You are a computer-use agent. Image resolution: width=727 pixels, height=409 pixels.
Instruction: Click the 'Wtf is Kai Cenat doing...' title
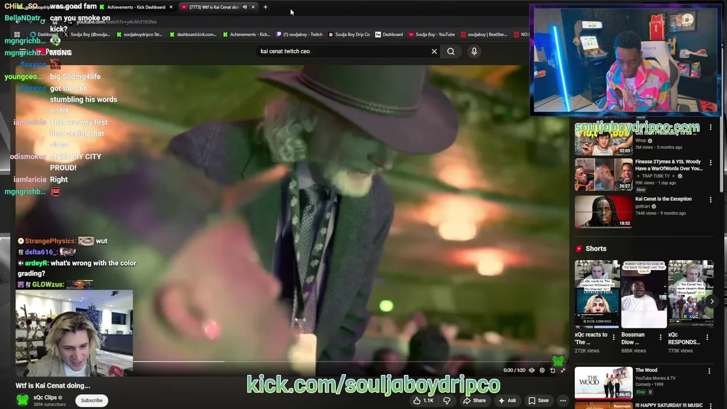(x=53, y=386)
